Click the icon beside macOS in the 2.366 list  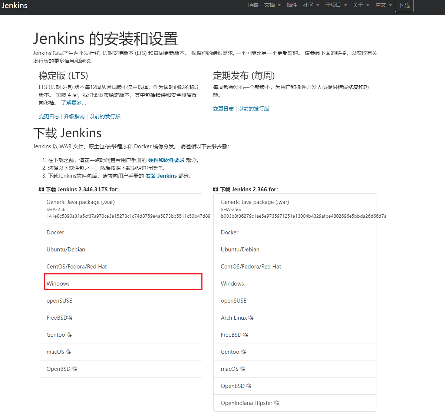point(243,369)
